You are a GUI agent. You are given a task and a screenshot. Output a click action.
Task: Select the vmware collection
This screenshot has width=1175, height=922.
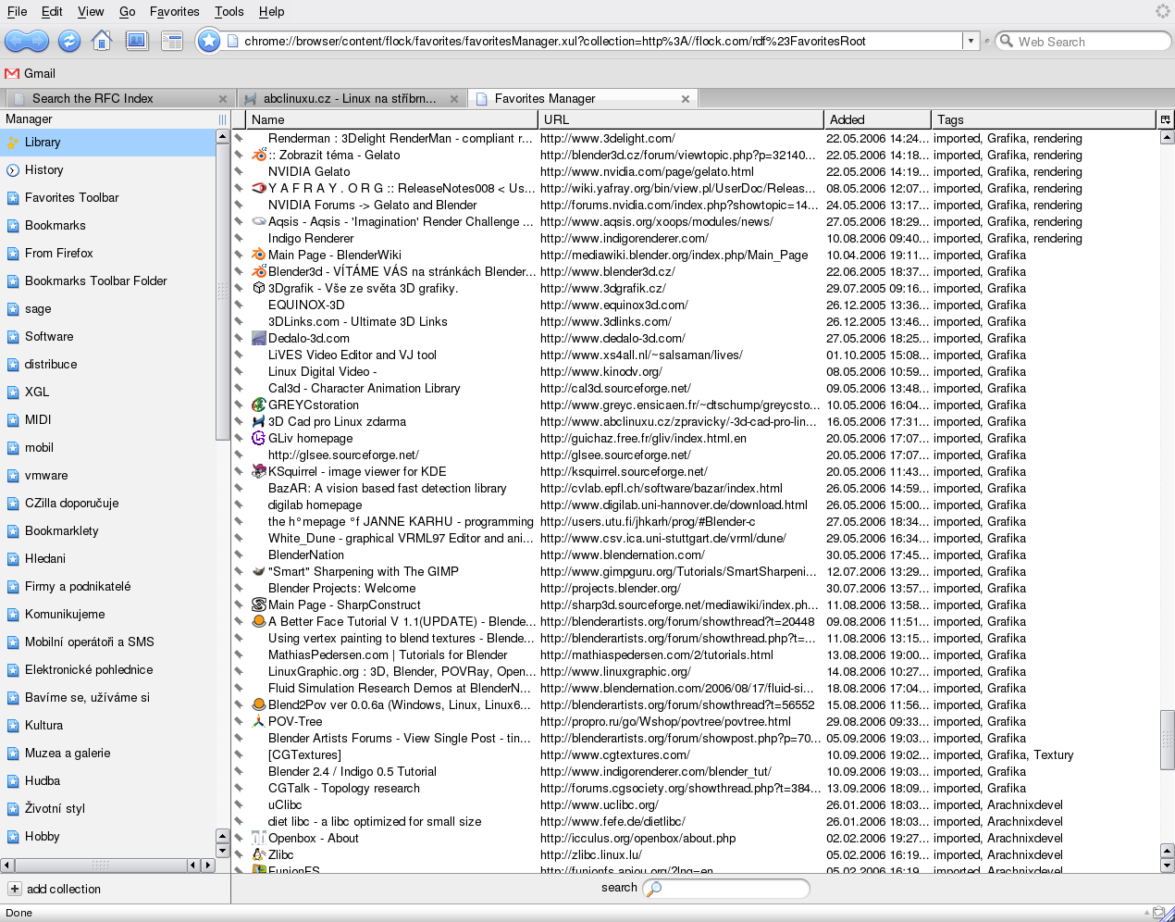(107, 476)
